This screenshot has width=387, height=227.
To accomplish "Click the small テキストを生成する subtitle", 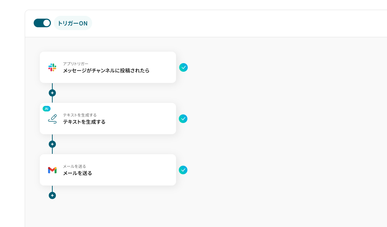I will [80, 115].
